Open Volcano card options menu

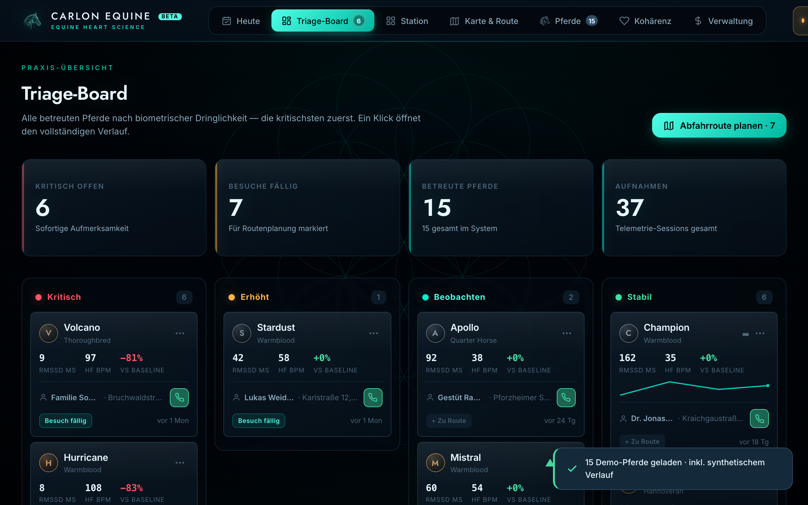pyautogui.click(x=180, y=333)
